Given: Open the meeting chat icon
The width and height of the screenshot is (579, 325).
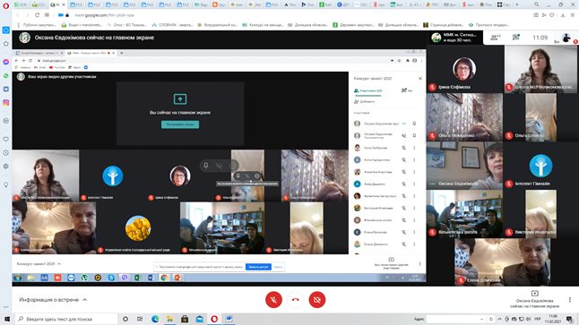Looking at the screenshot, I should [x=516, y=38].
